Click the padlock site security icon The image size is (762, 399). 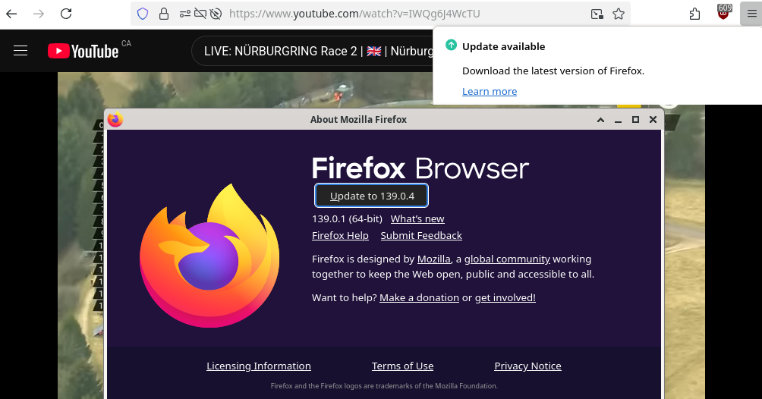point(164,14)
